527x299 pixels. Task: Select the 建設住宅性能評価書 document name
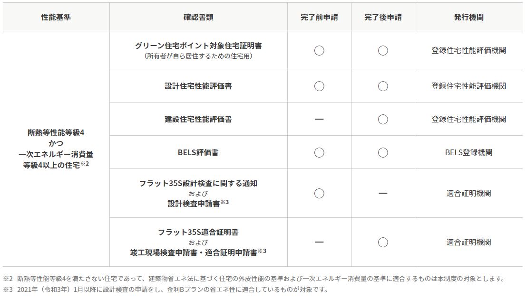coord(198,119)
